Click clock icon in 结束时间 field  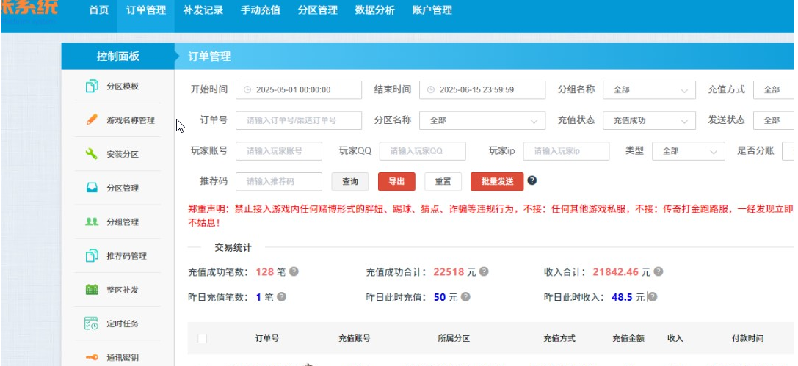[431, 89]
